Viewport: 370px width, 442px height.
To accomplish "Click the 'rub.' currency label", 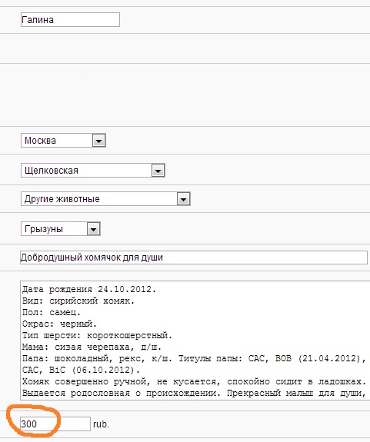I will (101, 424).
